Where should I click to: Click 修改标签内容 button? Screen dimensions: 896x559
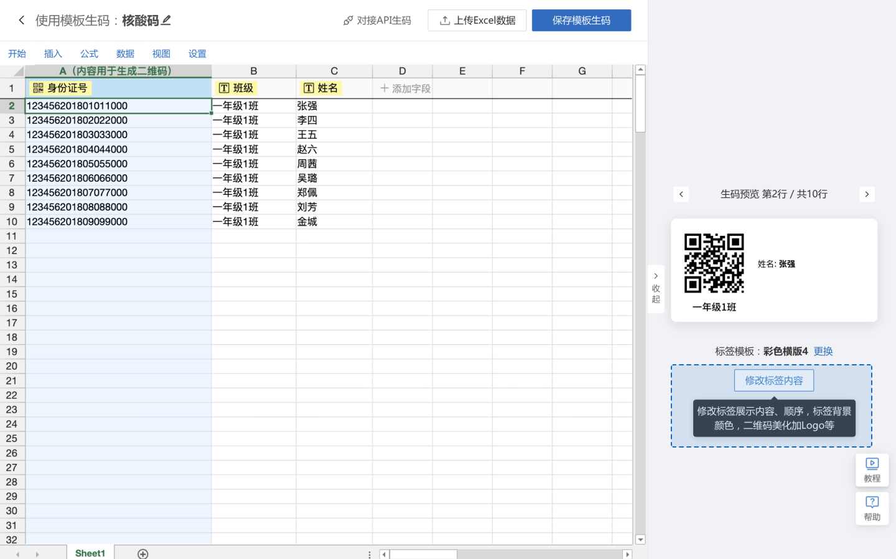[x=774, y=380]
